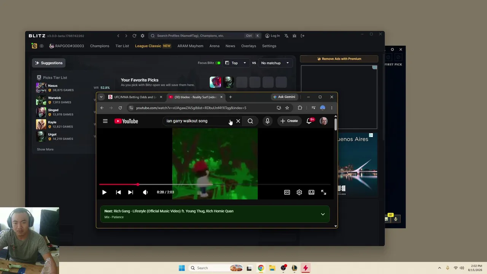Open Overlays in Blitz nav
Viewport: 487px width, 274px height.
tap(248, 46)
